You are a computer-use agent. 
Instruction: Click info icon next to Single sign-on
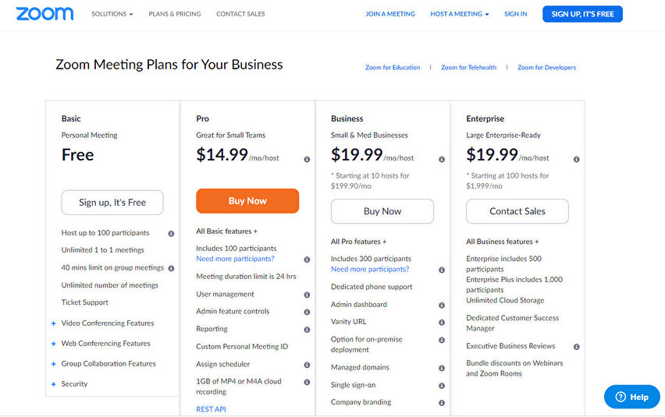tap(442, 386)
